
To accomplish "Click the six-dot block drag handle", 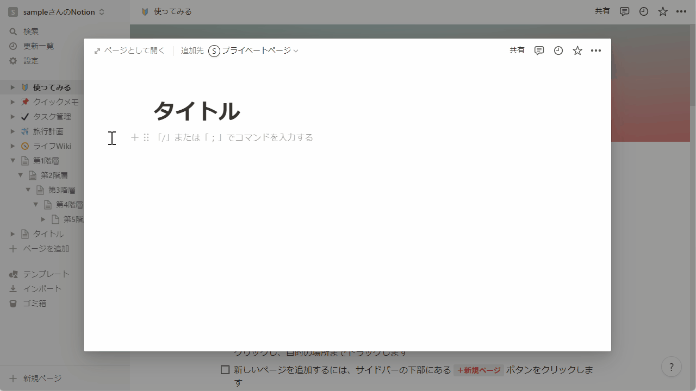I will point(146,137).
